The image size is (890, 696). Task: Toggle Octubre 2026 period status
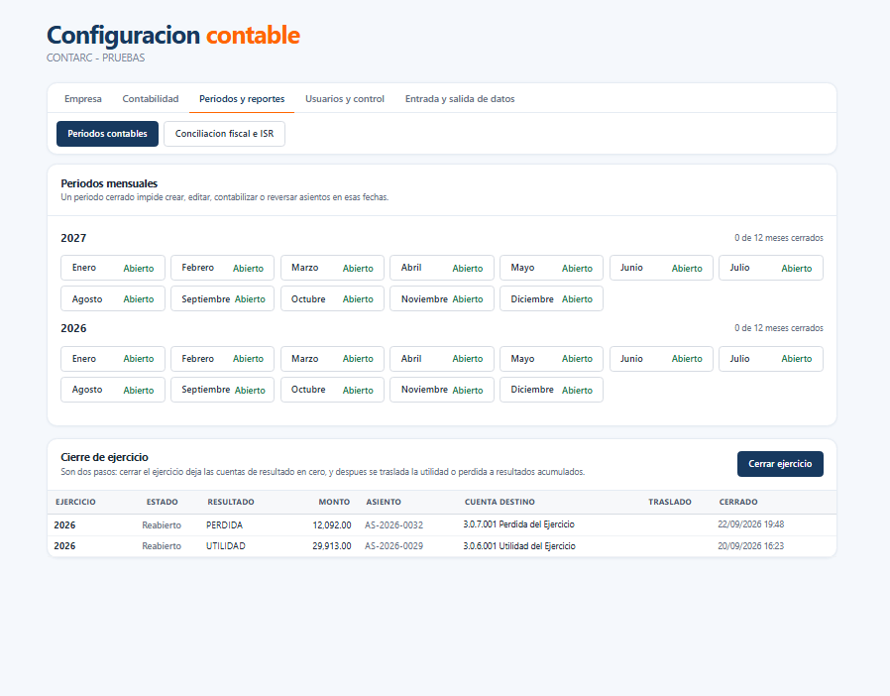332,390
